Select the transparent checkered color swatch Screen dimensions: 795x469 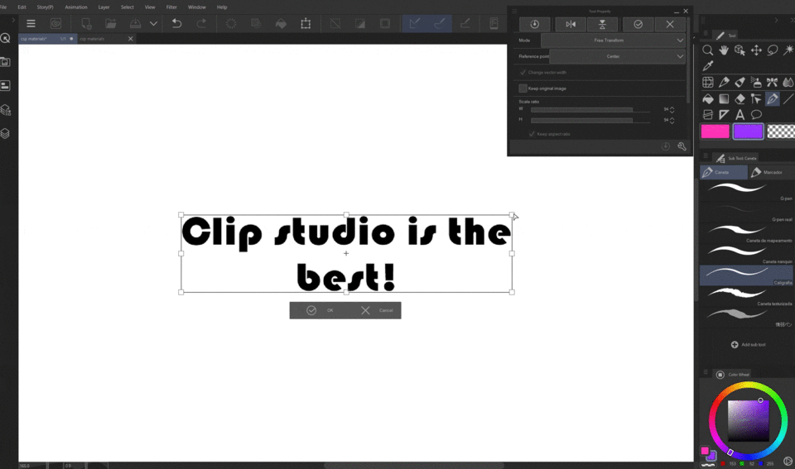781,132
